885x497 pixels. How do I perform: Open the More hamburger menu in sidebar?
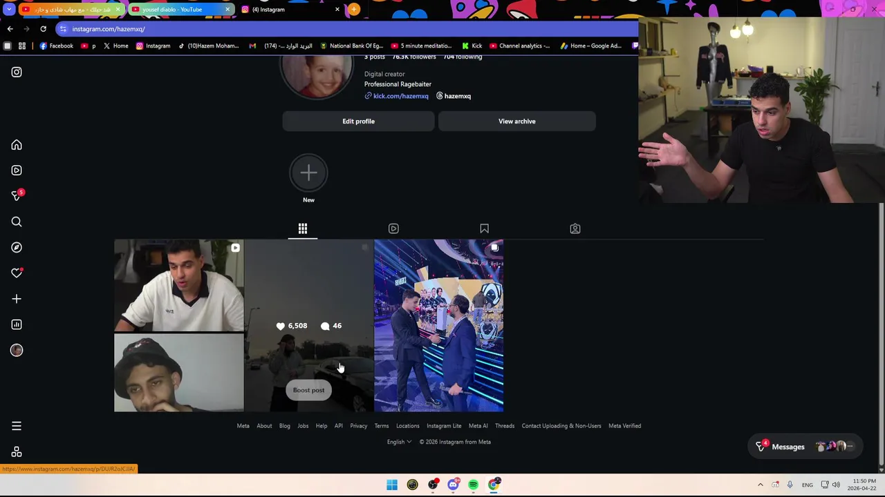(17, 427)
